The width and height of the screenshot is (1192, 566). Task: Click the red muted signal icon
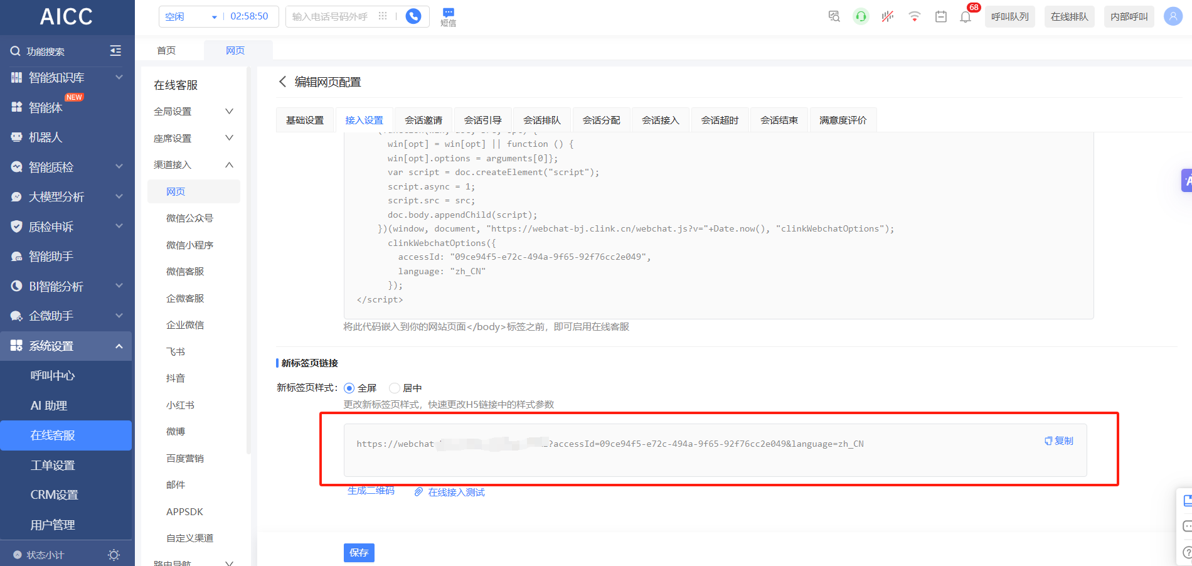[x=887, y=16]
